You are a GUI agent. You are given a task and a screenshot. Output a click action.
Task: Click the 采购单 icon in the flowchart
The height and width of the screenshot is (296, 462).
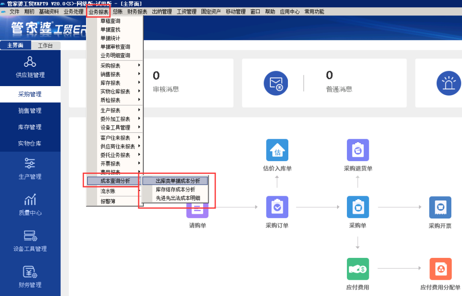tap(358, 207)
